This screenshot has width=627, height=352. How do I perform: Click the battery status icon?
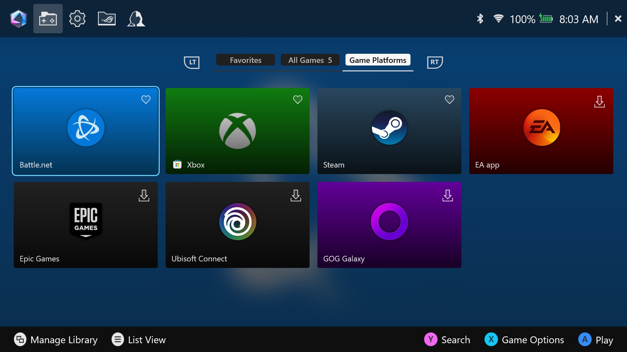tap(546, 19)
